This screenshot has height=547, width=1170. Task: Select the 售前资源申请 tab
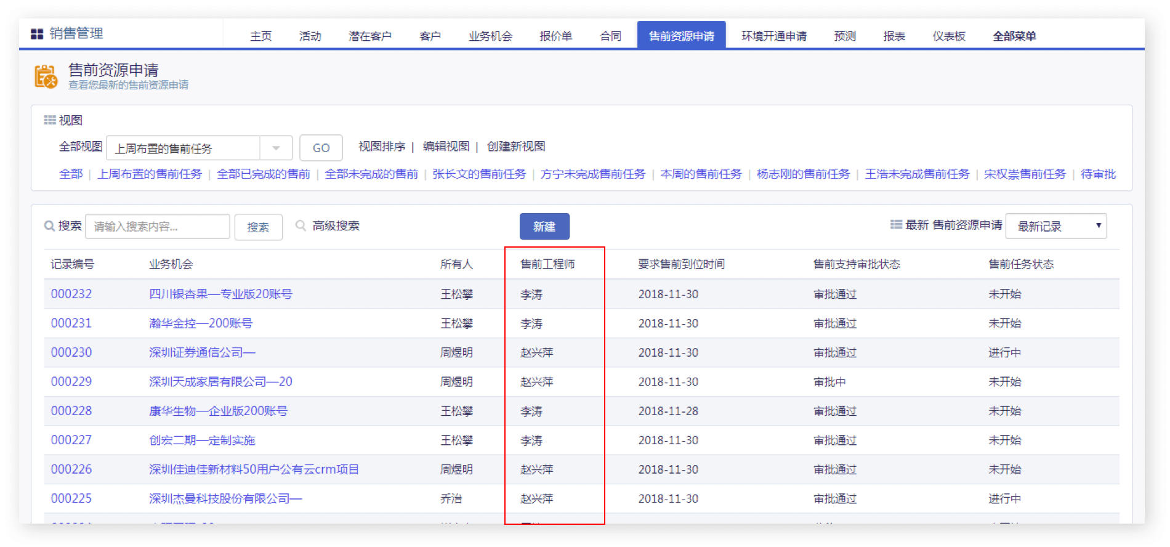[x=682, y=35]
